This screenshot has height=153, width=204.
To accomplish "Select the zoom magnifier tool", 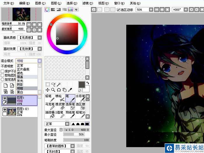I will (x=53, y=90).
